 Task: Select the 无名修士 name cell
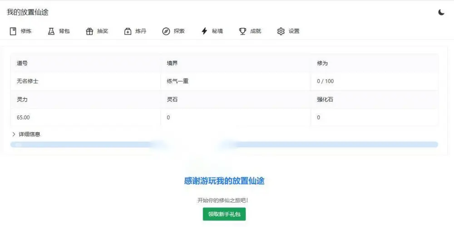pyautogui.click(x=86, y=81)
